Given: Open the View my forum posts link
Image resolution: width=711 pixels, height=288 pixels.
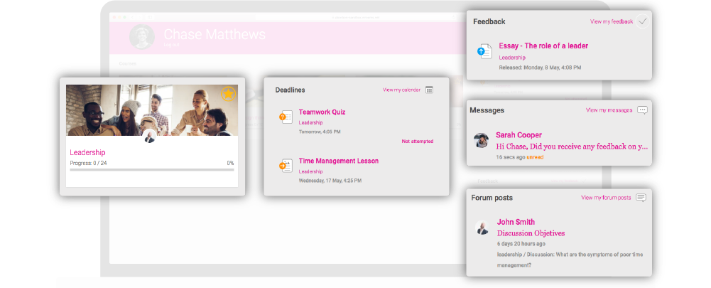Looking at the screenshot, I should [606, 198].
